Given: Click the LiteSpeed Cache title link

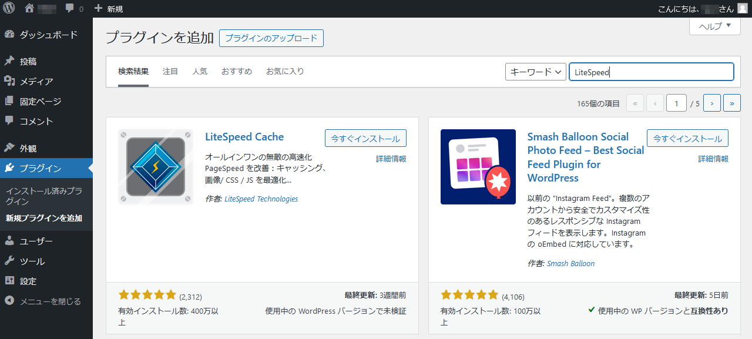Looking at the screenshot, I should pyautogui.click(x=244, y=137).
